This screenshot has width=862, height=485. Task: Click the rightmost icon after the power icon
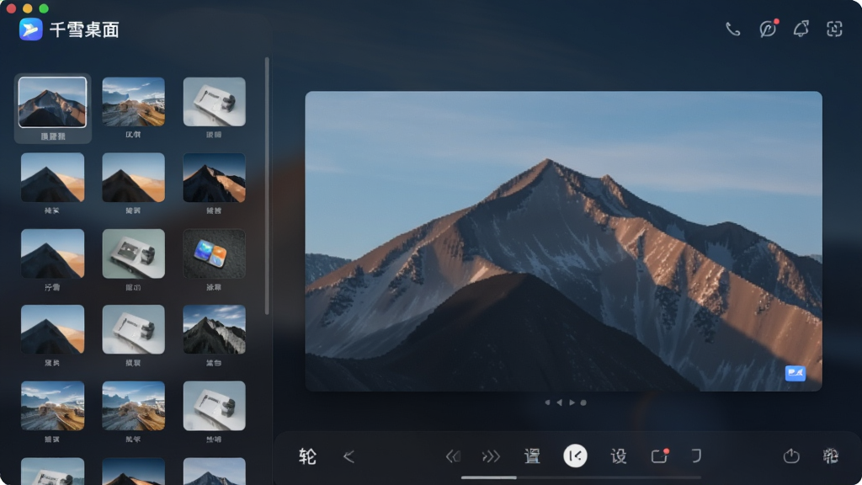click(x=831, y=456)
